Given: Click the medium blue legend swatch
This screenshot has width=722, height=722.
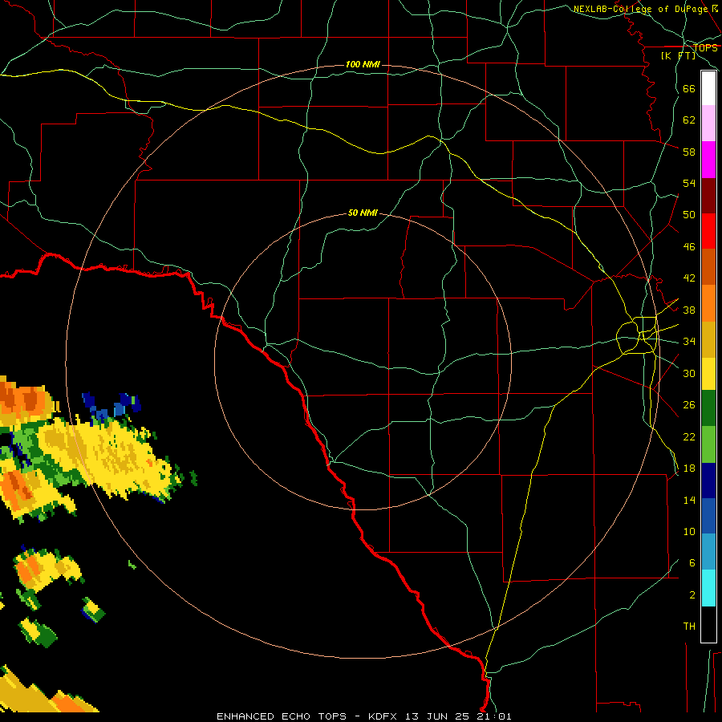Looking at the screenshot, I should point(708,516).
